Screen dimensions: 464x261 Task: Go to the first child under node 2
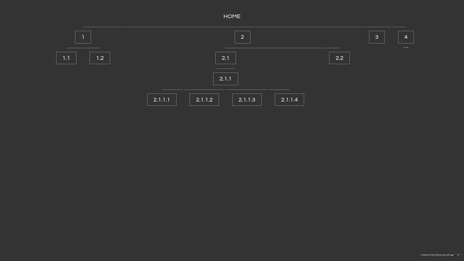226,58
